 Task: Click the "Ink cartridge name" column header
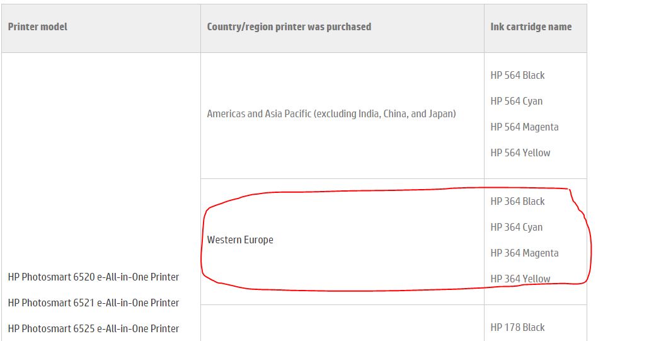(x=531, y=26)
